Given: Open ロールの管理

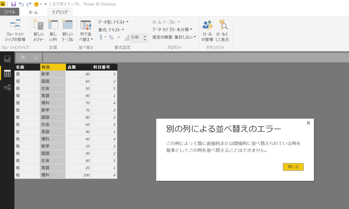Looking at the screenshot, I should pos(207,31).
